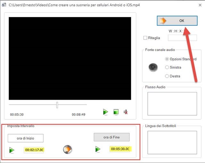Click the ora di Inizio button
This screenshot has width=205, height=163.
tap(26, 138)
